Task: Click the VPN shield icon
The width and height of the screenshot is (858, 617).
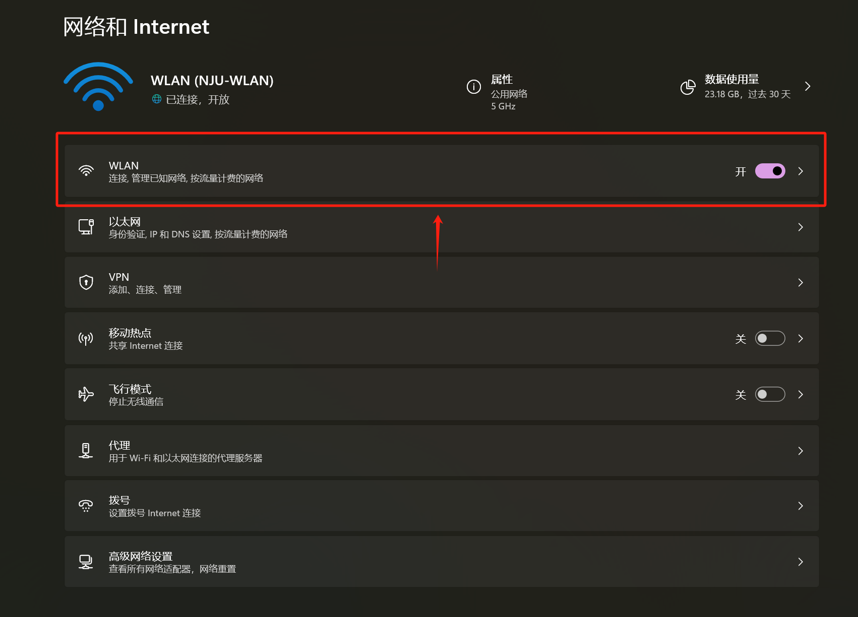Action: point(86,282)
